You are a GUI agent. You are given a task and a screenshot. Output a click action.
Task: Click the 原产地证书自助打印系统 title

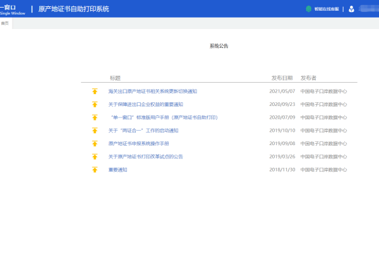tap(73, 9)
